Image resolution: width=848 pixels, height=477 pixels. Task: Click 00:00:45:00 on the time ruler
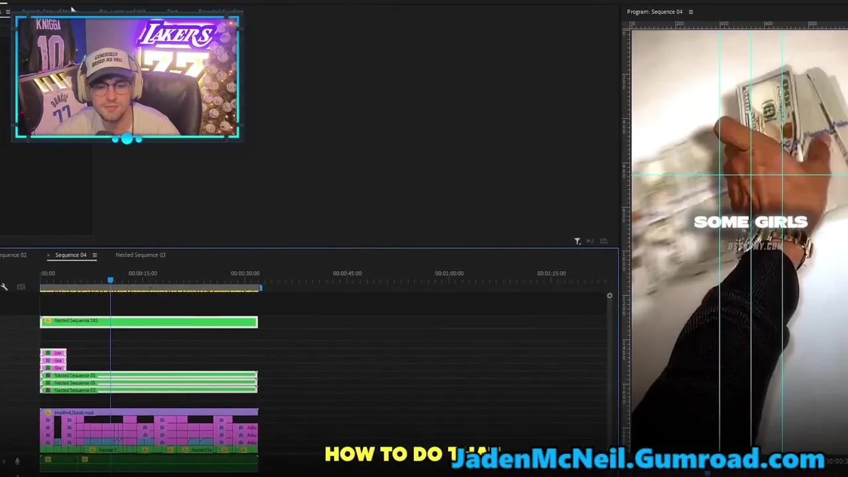coord(347,274)
